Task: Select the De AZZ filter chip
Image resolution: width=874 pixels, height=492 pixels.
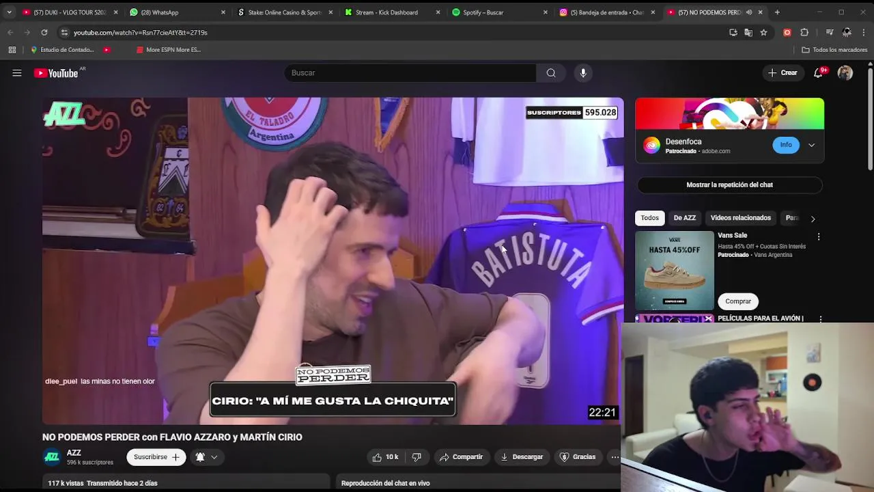Action: (x=685, y=218)
